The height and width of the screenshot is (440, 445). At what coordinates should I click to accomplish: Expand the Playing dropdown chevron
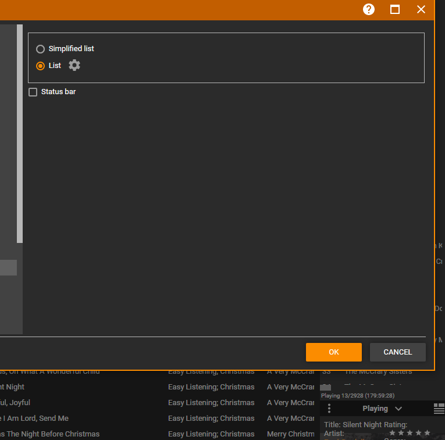(x=398, y=409)
